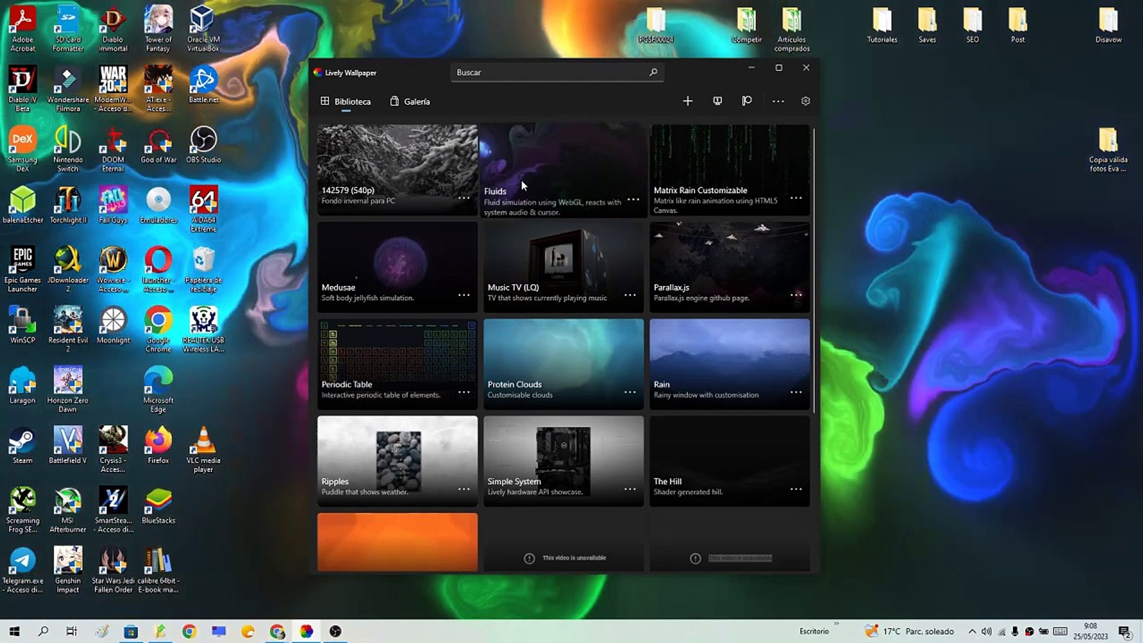
Task: Open the Windows Start button
Action: (14, 631)
